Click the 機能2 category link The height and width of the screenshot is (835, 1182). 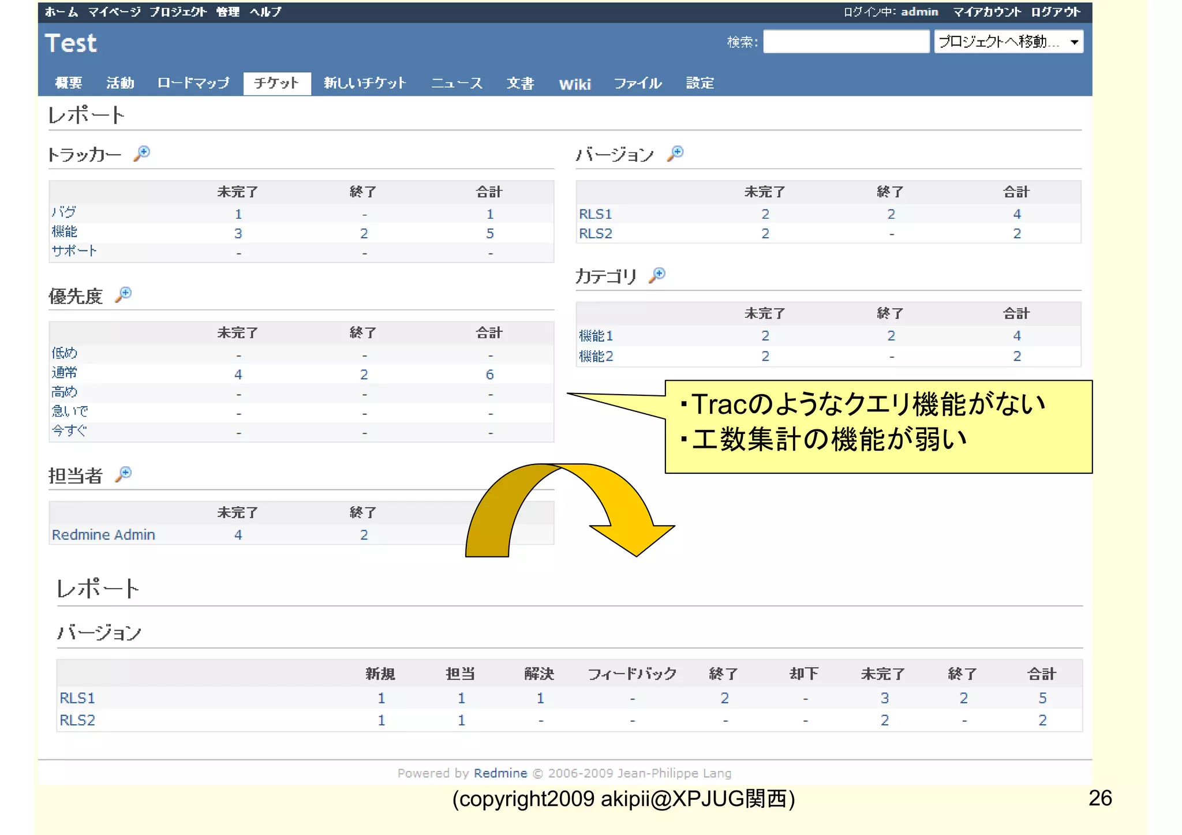[596, 356]
